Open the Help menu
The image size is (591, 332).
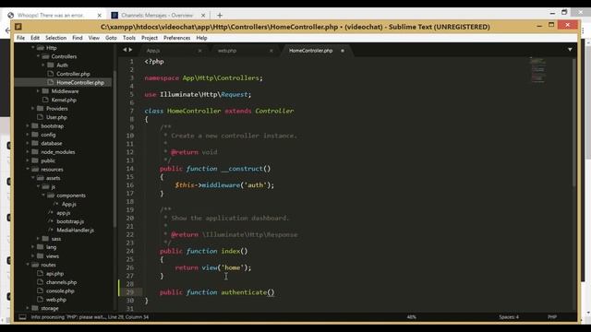click(x=201, y=38)
